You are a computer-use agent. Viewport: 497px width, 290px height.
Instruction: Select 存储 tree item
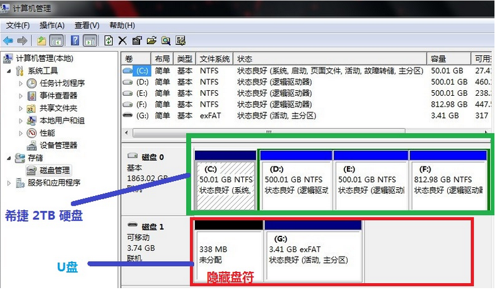(x=35, y=158)
